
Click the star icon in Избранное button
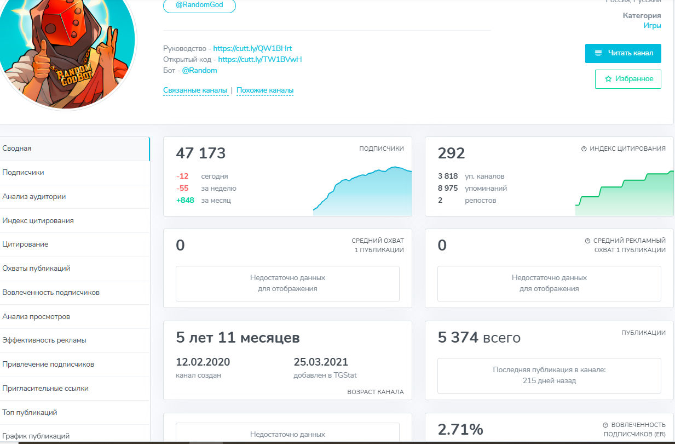click(x=608, y=79)
